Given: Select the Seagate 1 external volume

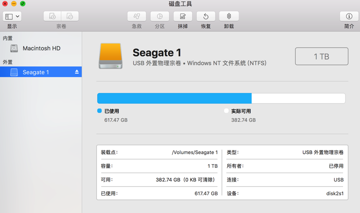Looking at the screenshot, I should point(36,72).
